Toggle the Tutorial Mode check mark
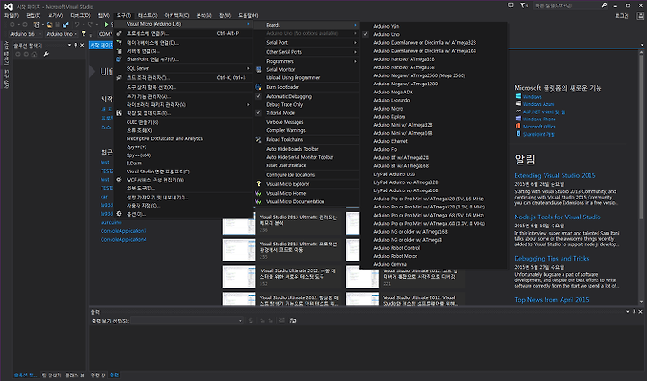The width and height of the screenshot is (647, 381). click(x=259, y=112)
